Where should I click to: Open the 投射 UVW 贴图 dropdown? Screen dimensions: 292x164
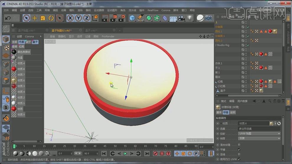pyautogui.click(x=259, y=133)
